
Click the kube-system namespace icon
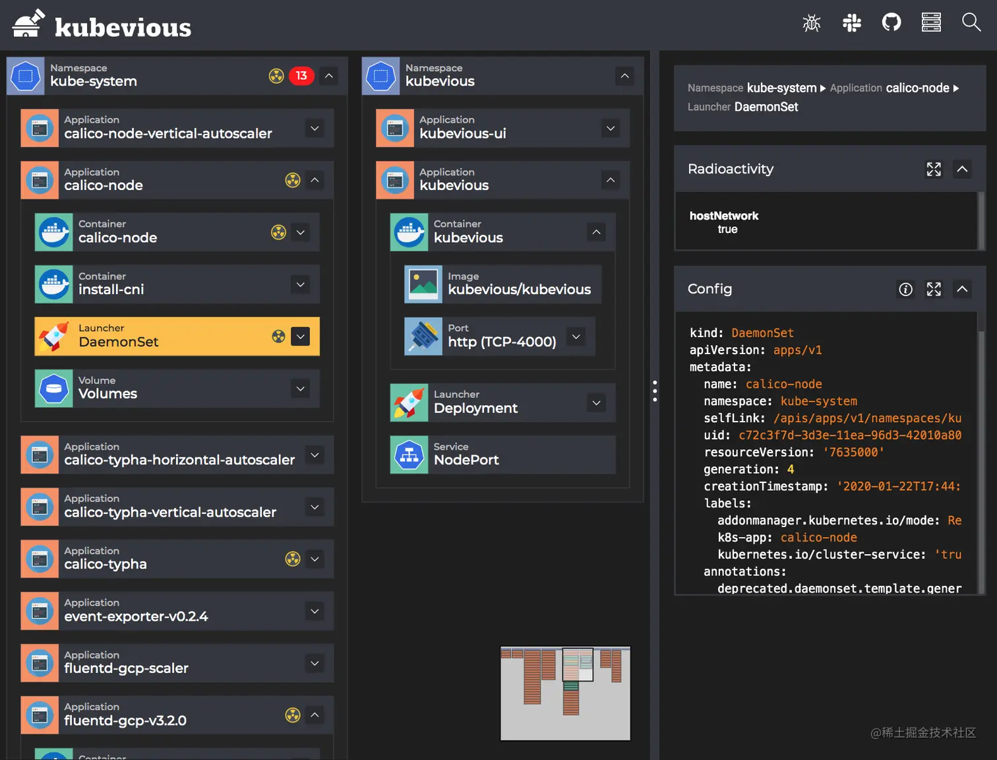coord(26,76)
